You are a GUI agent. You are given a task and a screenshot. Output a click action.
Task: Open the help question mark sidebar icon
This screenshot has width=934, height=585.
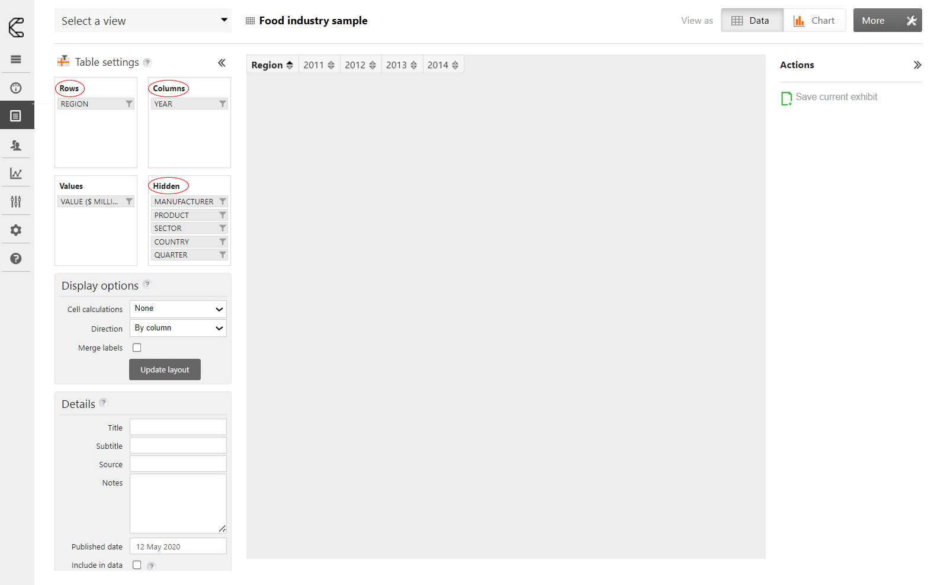pyautogui.click(x=16, y=259)
